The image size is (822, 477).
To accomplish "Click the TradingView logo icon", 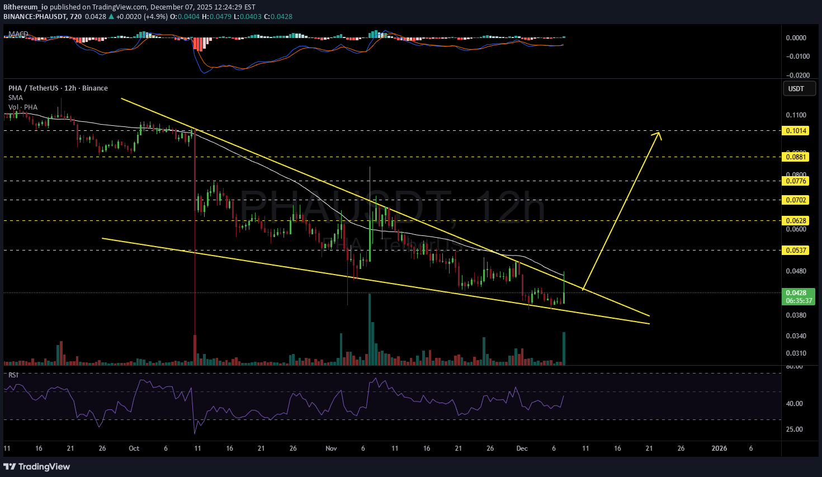I will point(10,466).
